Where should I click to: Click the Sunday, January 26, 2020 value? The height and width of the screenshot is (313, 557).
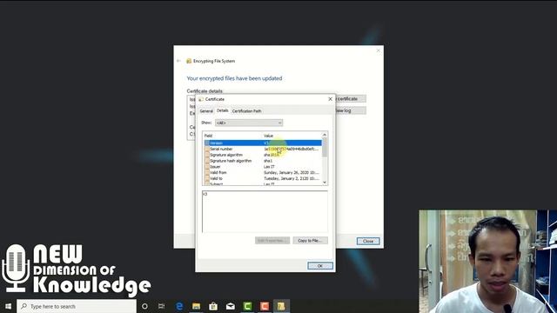pyautogui.click(x=292, y=172)
